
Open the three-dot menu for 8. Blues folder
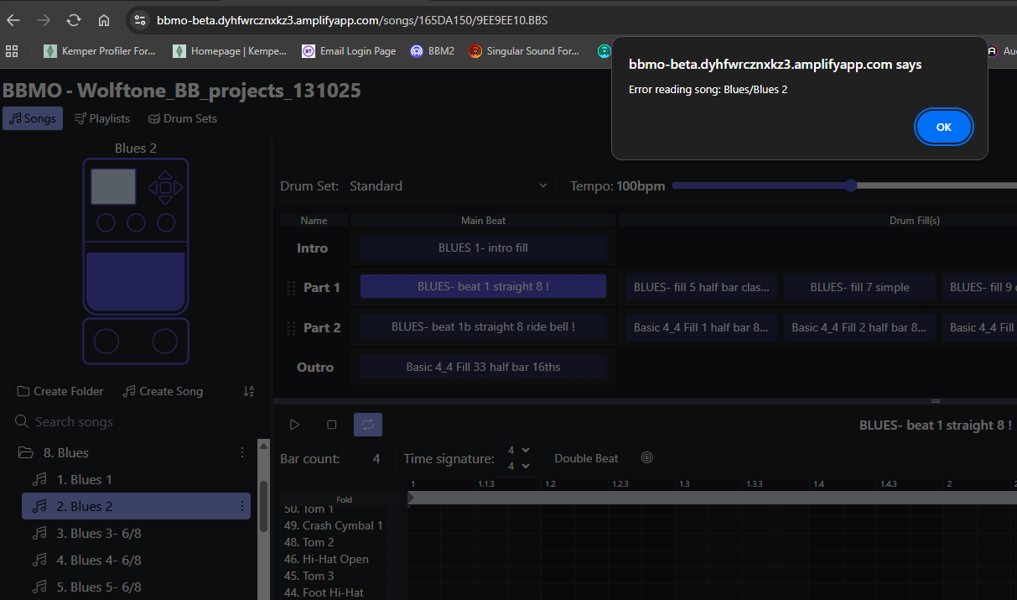(x=242, y=452)
